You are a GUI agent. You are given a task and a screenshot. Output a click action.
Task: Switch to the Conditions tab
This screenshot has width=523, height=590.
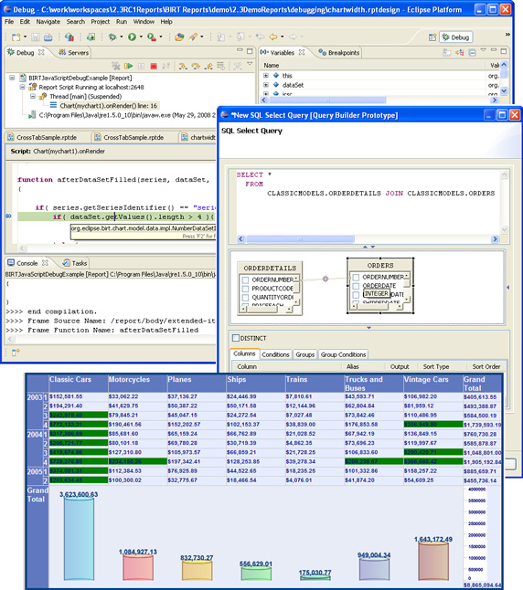(275, 354)
